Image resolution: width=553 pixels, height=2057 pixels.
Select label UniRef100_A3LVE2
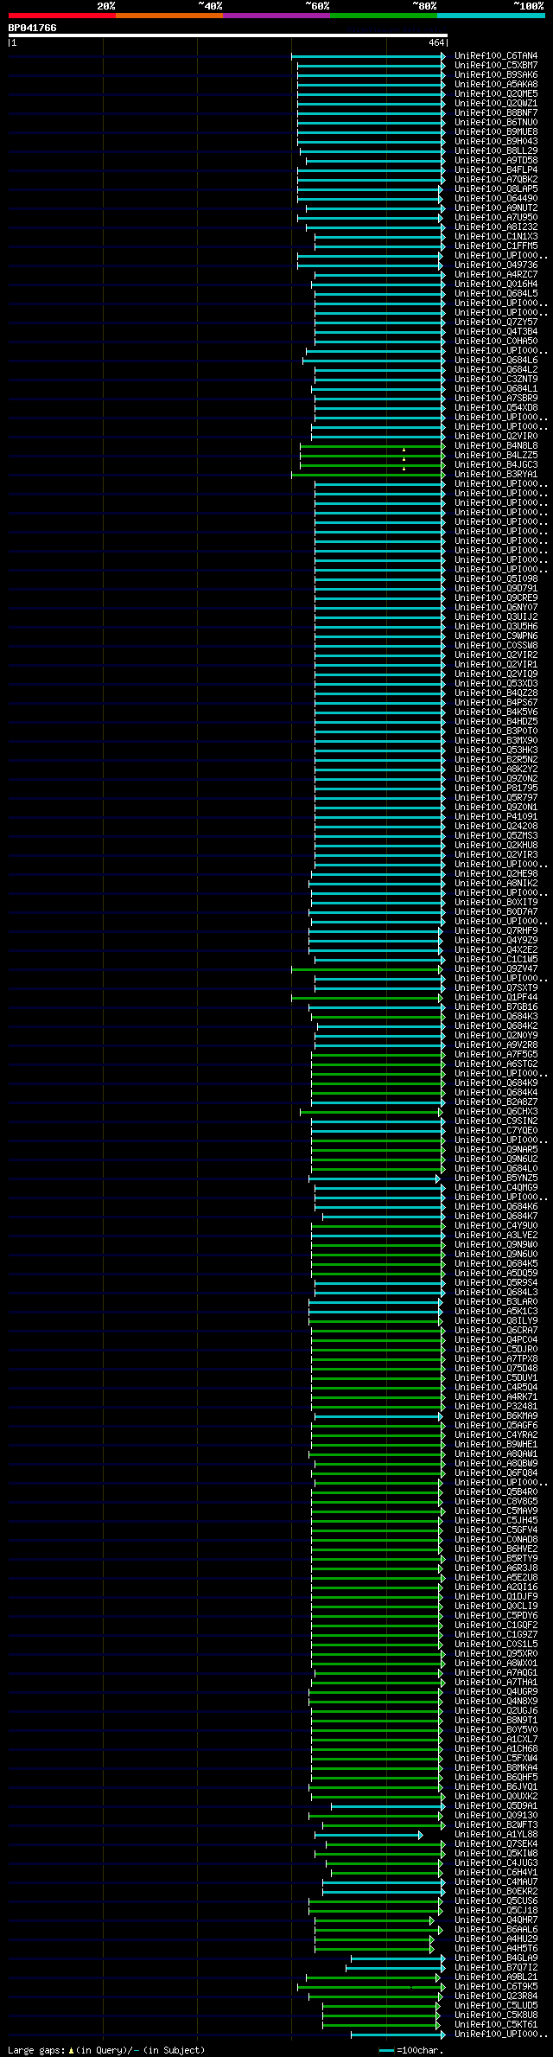coord(496,1236)
